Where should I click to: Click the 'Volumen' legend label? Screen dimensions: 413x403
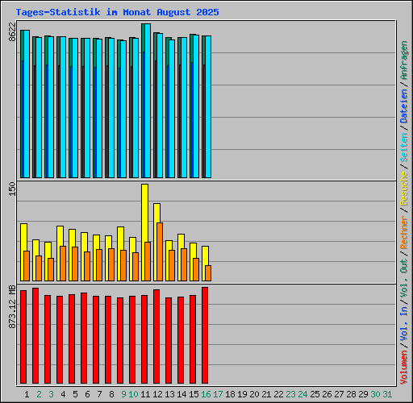click(x=403, y=368)
